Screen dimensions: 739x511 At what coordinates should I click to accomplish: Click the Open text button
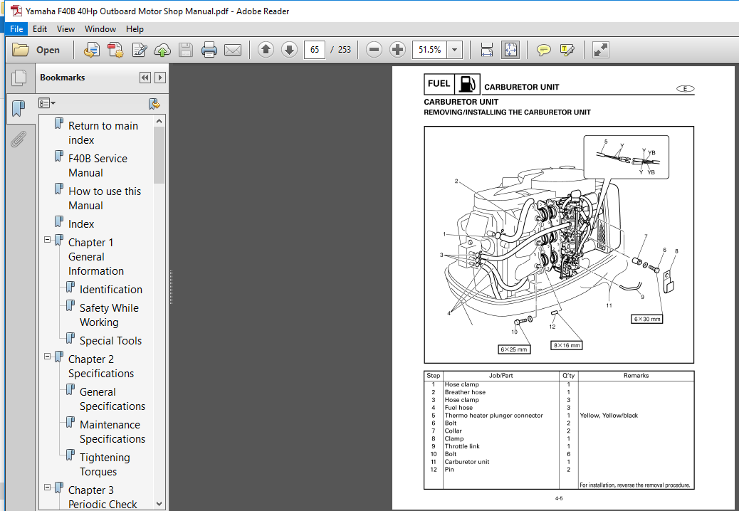point(48,50)
